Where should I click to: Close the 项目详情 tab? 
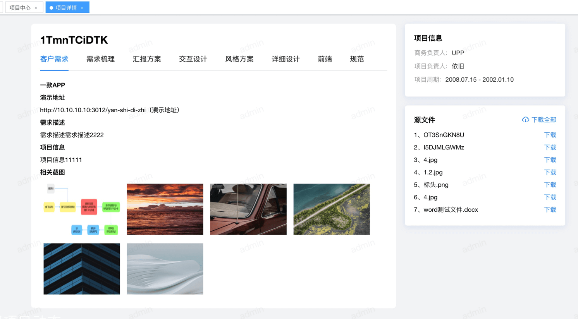tap(82, 8)
